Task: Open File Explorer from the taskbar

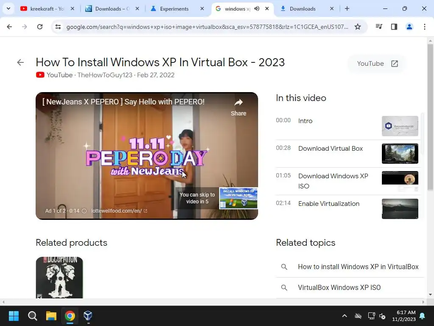Action: [x=51, y=316]
